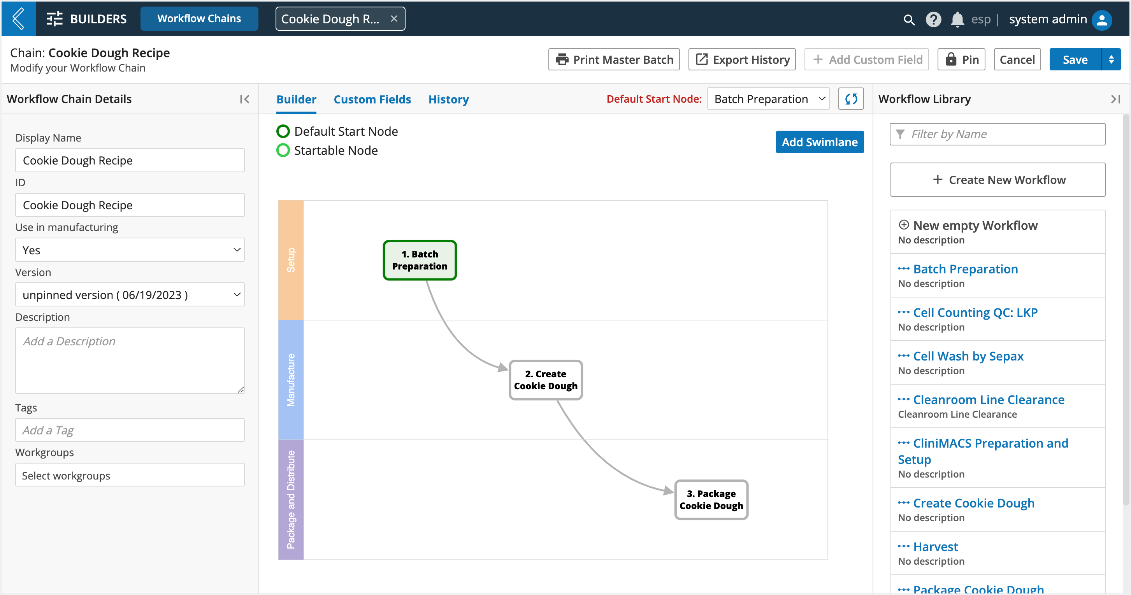Collapse the Workflow Chain Details panel
This screenshot has width=1131, height=595.
(x=244, y=99)
